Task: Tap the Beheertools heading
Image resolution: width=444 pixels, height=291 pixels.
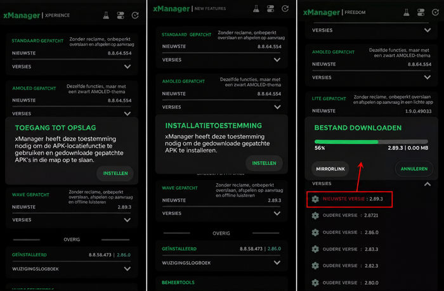Action: [x=178, y=283]
